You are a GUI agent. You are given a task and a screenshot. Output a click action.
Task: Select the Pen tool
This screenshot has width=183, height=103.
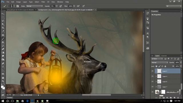pos(3,64)
